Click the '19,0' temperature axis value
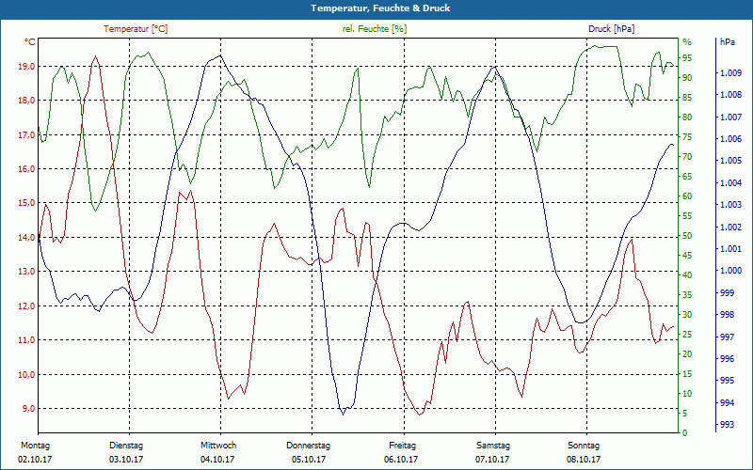Image resolution: width=753 pixels, height=470 pixels. pyautogui.click(x=26, y=66)
